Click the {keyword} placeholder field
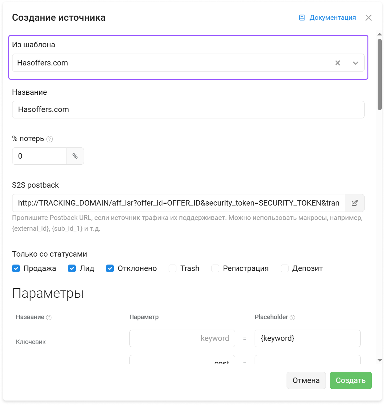The image size is (385, 405). click(x=308, y=338)
